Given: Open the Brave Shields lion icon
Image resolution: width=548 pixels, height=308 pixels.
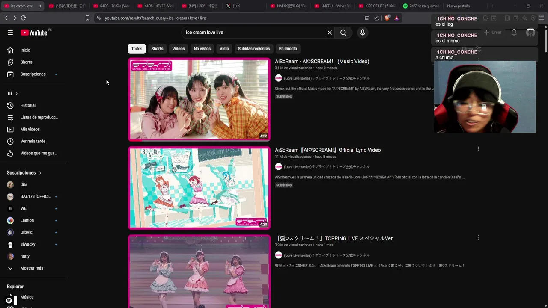Looking at the screenshot, I should [x=387, y=18].
